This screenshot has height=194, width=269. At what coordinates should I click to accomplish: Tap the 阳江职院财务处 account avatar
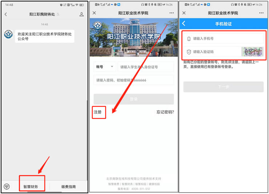[x=8, y=34]
